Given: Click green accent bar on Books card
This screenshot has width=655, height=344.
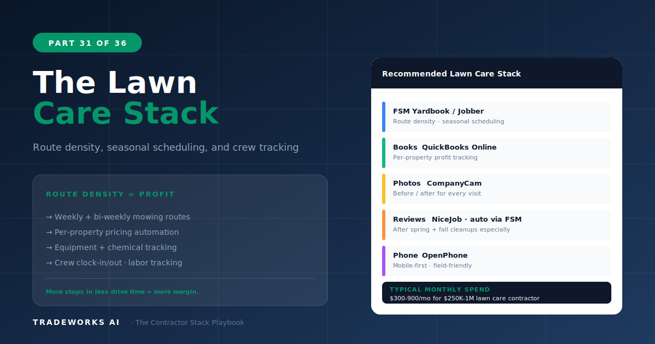Looking at the screenshot, I should pos(384,152).
